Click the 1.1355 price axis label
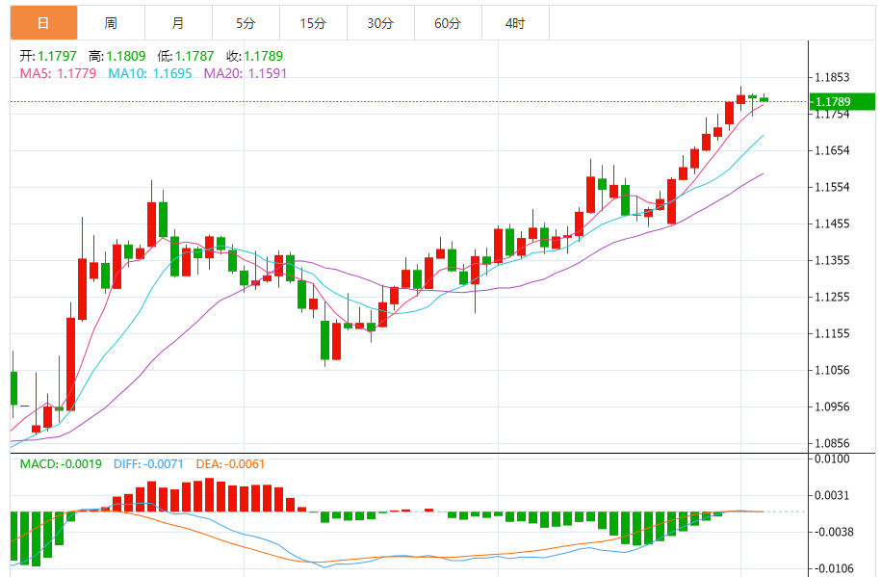This screenshot has height=577, width=881. (833, 260)
